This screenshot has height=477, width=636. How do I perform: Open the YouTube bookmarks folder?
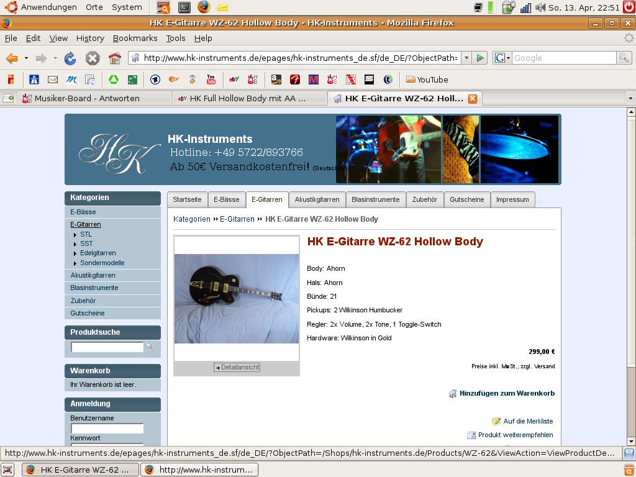pos(427,79)
